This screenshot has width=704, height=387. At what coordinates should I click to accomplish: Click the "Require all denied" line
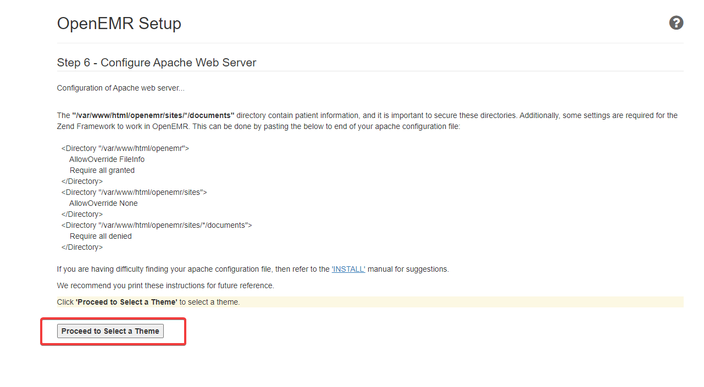(101, 236)
